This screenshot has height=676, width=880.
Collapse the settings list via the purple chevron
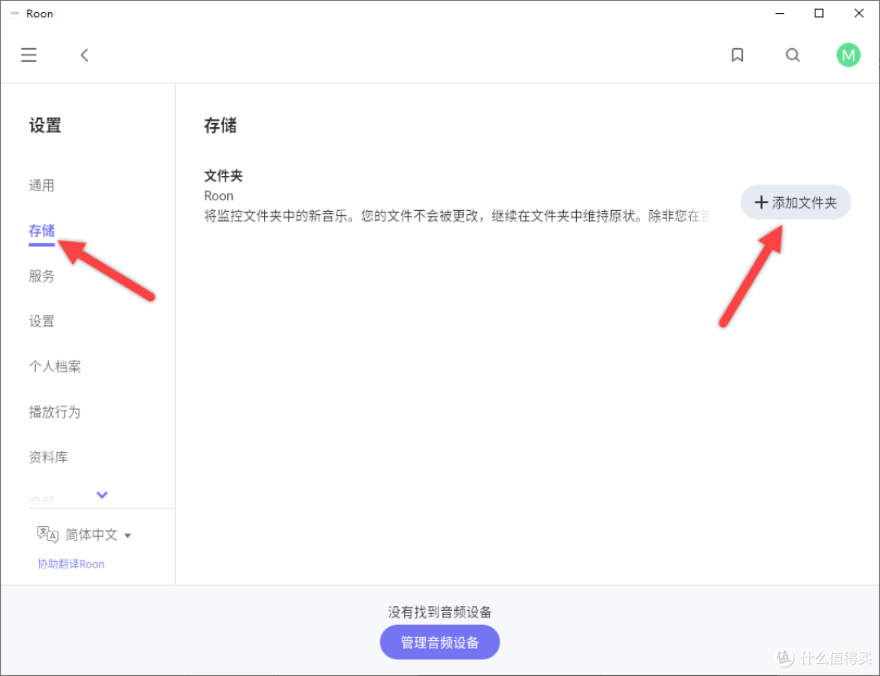[102, 495]
